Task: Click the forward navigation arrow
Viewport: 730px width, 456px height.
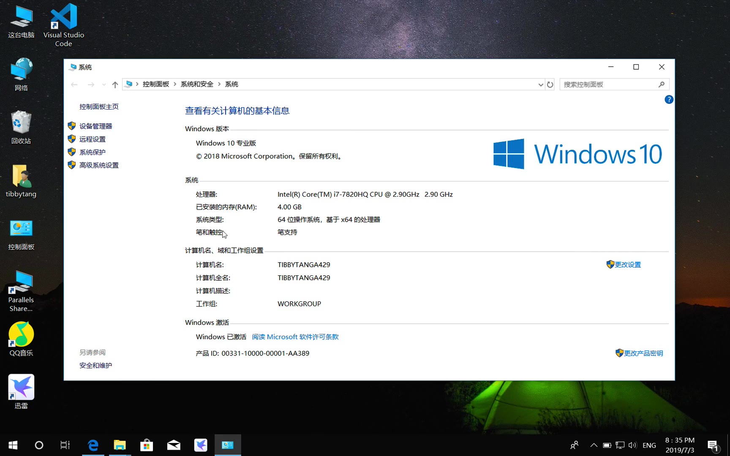Action: 91,84
